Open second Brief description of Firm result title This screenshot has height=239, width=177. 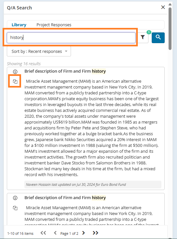pos(65,197)
